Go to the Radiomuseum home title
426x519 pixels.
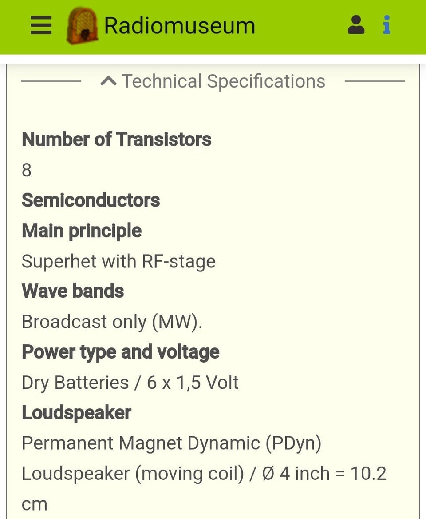(179, 25)
